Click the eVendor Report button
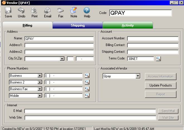 tap(161, 94)
